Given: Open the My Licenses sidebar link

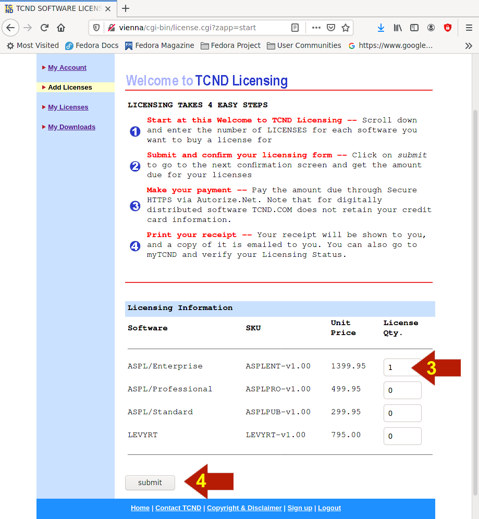Looking at the screenshot, I should click(68, 107).
